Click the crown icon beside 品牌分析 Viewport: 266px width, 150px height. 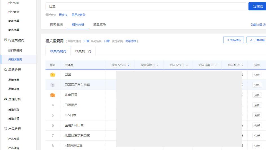pos(6,70)
